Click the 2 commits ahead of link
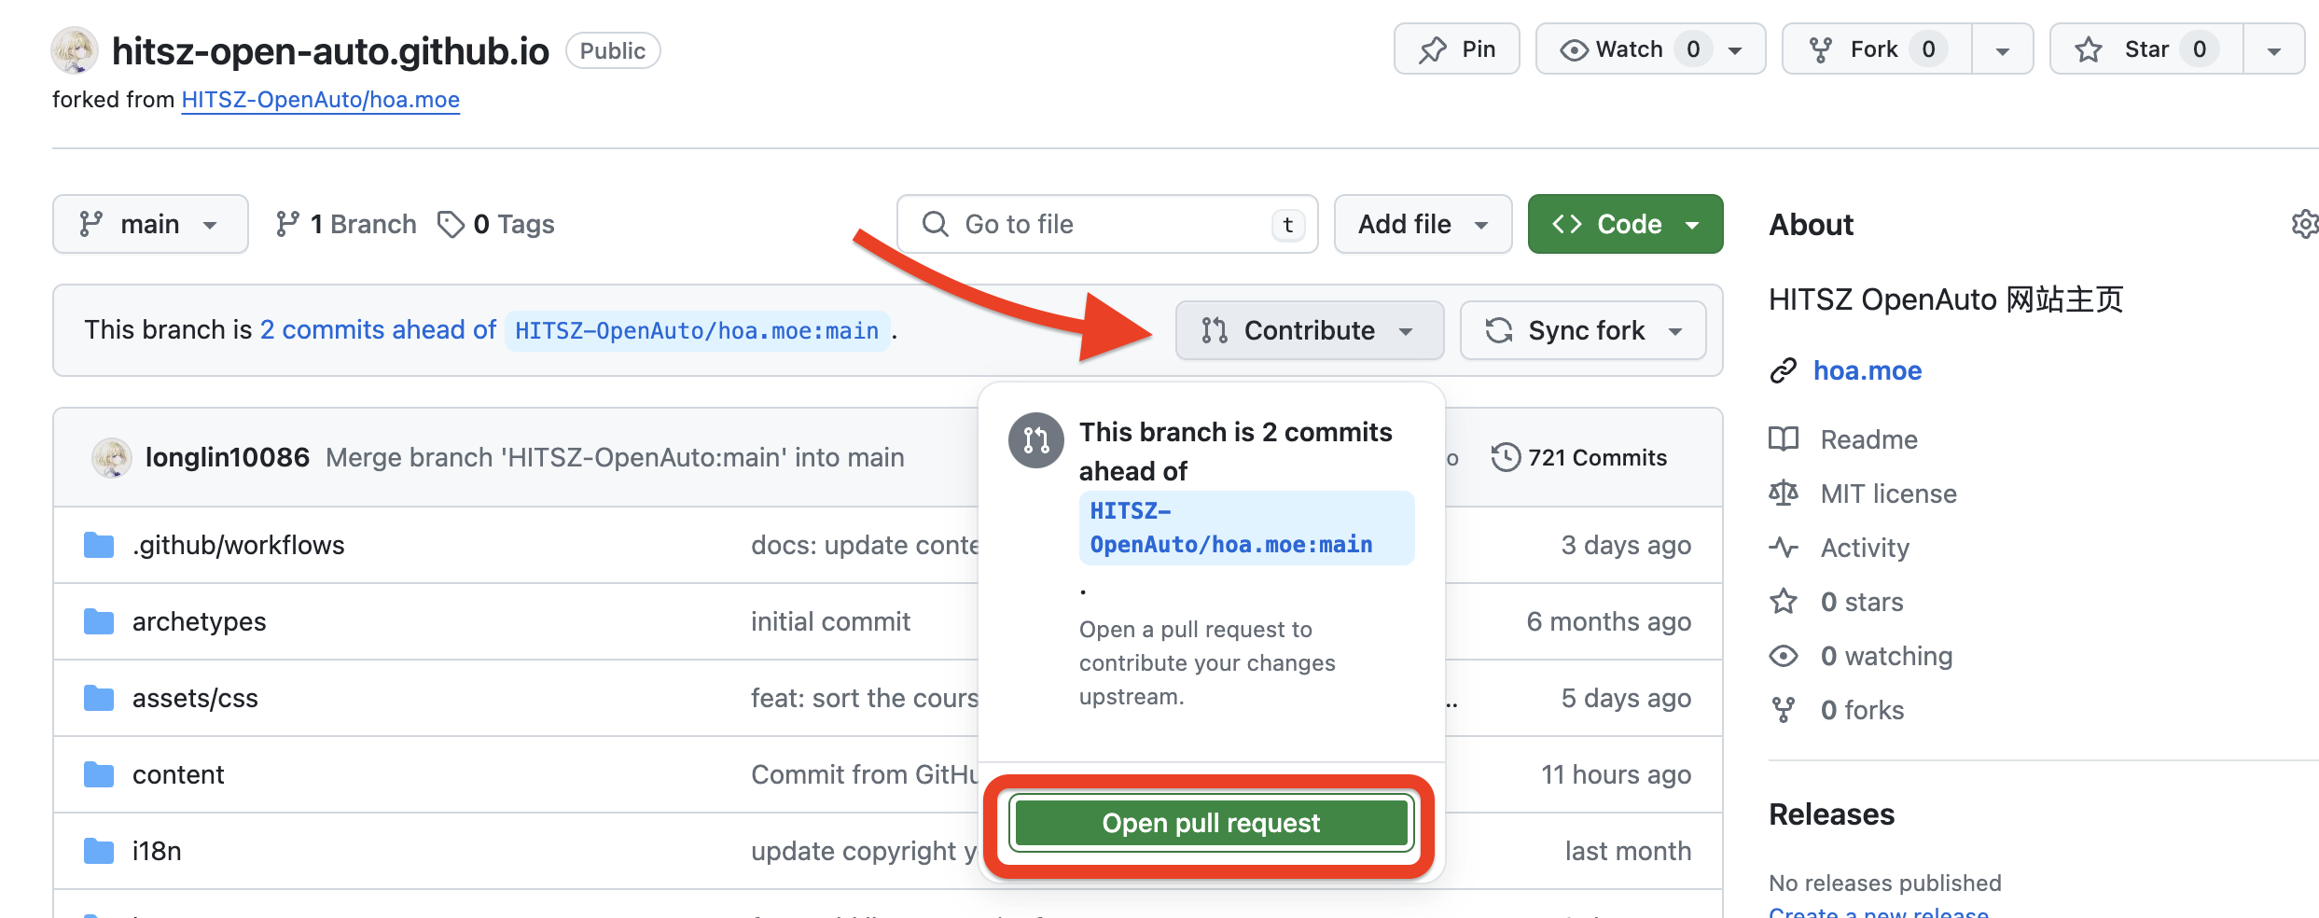2319x918 pixels. (x=378, y=330)
